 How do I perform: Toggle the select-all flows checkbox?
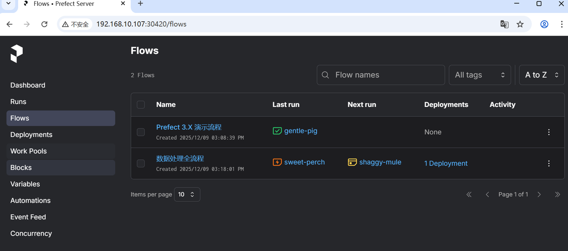(x=141, y=105)
